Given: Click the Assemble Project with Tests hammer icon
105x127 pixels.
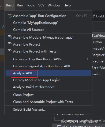Looking at the screenshot, I should click(x=10, y=51).
